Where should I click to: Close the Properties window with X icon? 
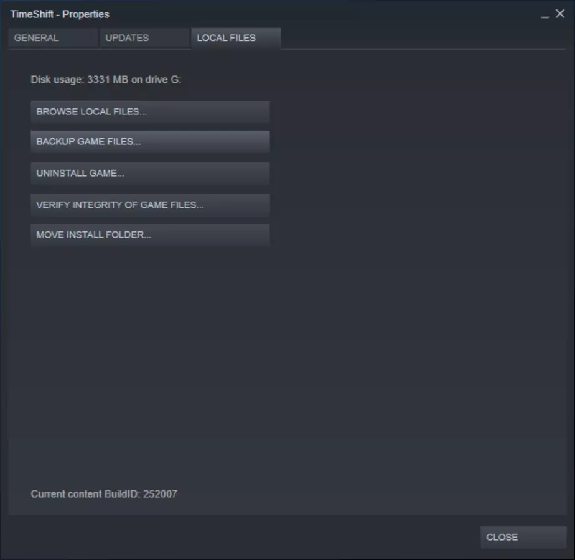click(560, 14)
